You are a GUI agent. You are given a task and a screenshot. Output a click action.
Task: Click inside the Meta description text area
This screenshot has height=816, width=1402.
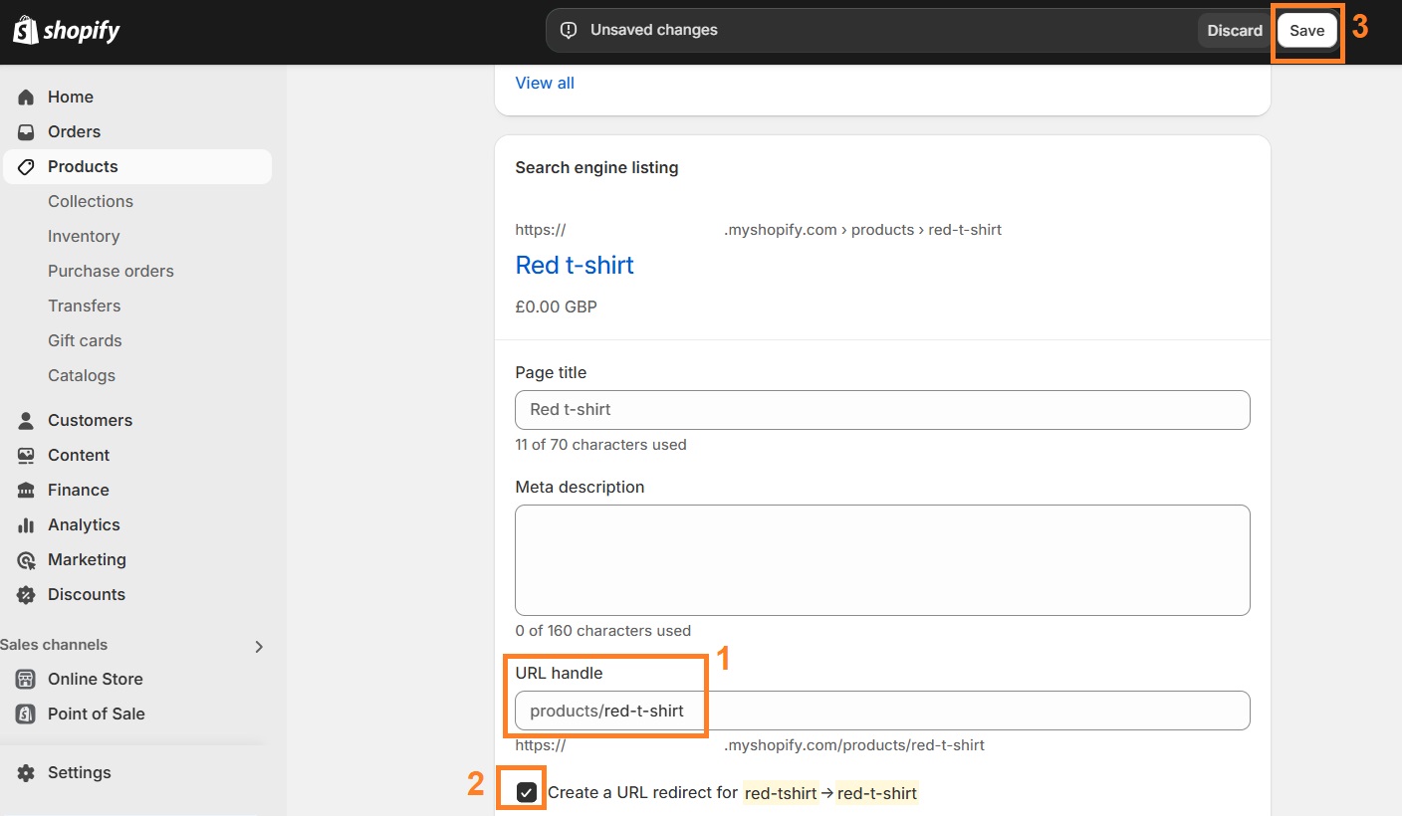pyautogui.click(x=882, y=560)
